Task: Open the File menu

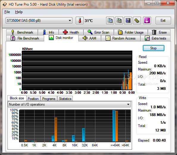Action: (x=7, y=12)
